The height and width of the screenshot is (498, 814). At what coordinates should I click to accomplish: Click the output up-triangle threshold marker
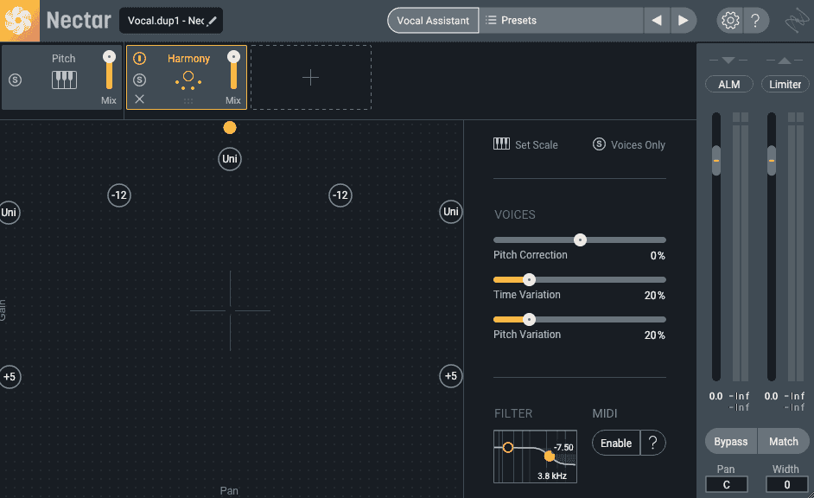point(785,61)
